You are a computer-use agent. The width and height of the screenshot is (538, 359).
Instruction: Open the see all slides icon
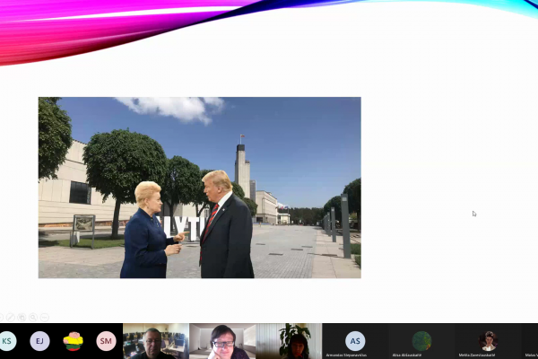[22, 318]
